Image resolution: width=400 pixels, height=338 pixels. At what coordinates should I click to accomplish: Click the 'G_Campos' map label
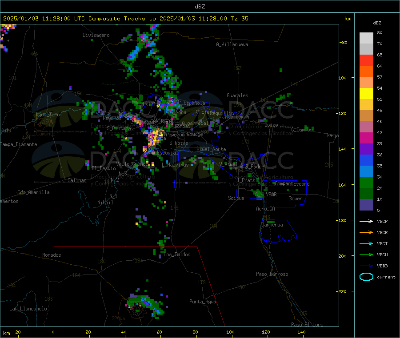[x=302, y=130]
